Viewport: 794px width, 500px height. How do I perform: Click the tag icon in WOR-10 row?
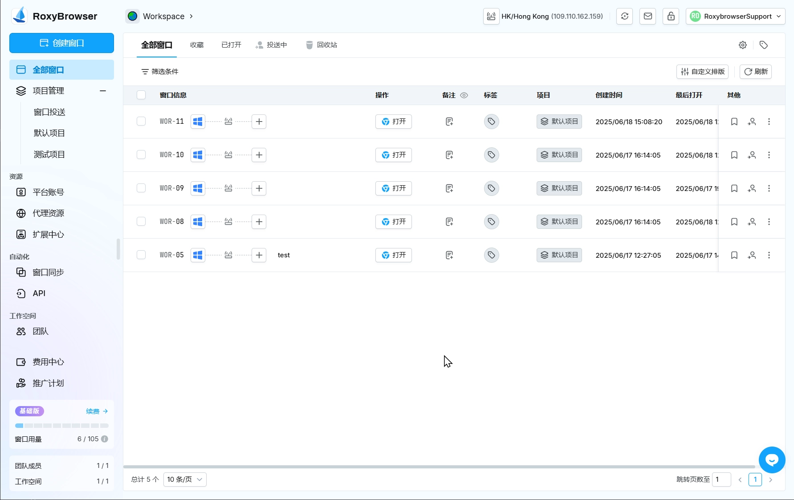click(x=491, y=155)
